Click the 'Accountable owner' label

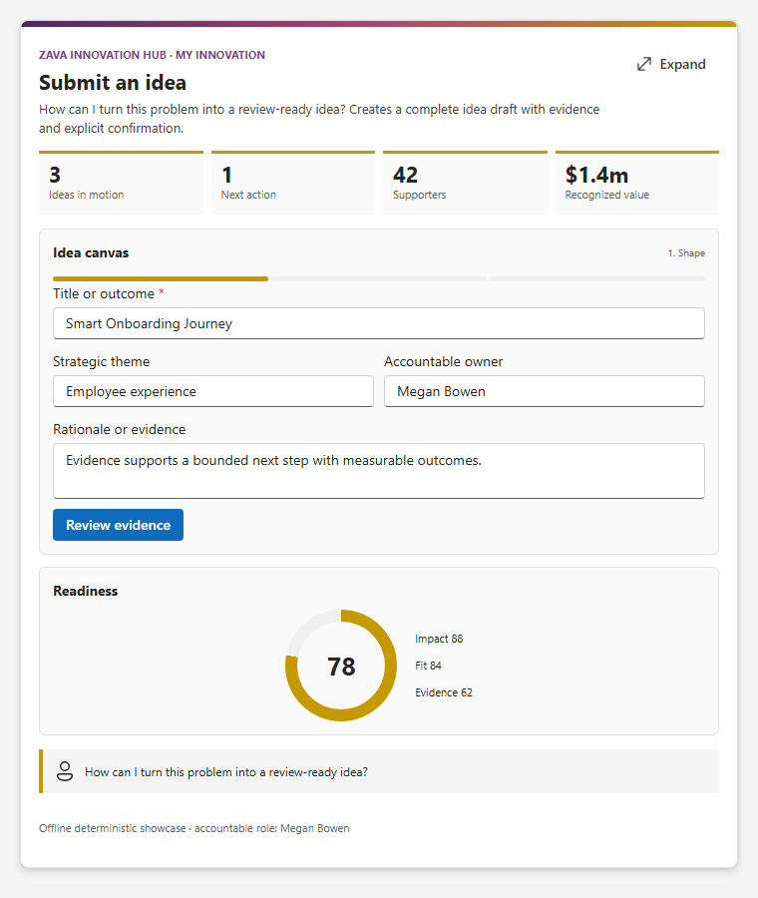point(443,361)
